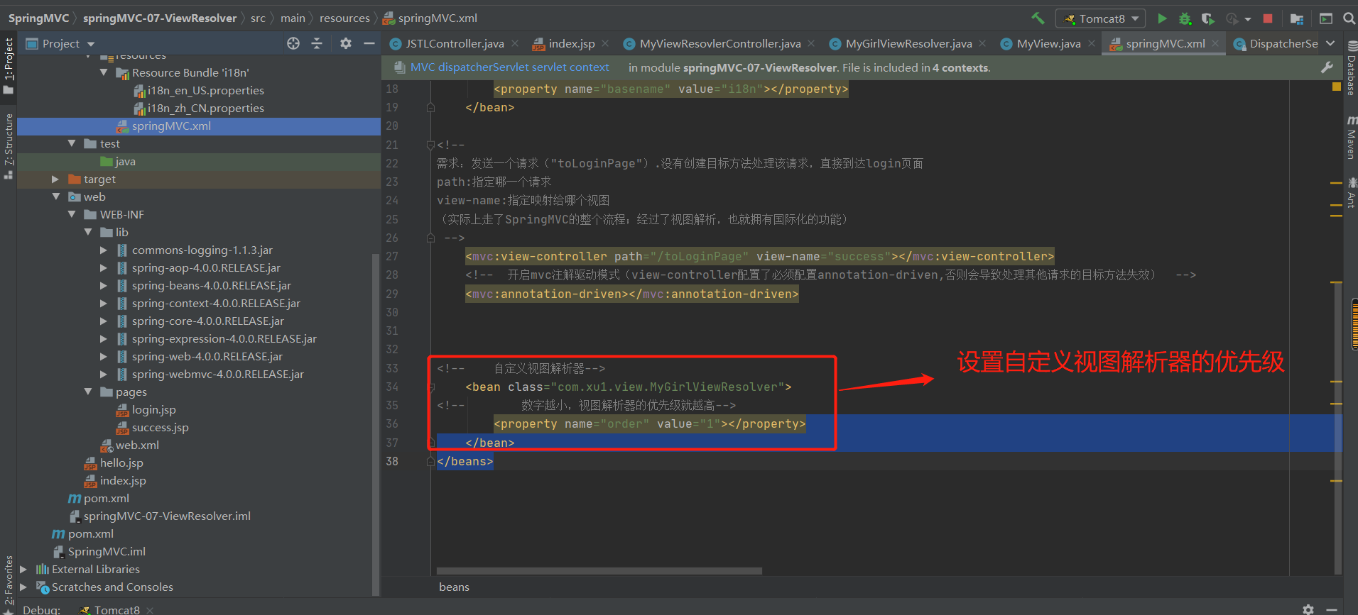This screenshot has height=615, width=1358.
Task: Expand External Libraries node
Action: 23,570
